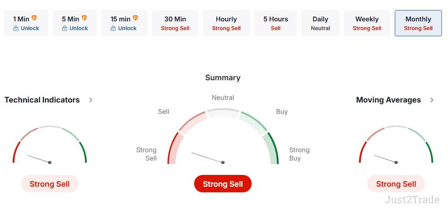This screenshot has height=212, width=448.
Task: Click Strong Sell badge under Moving Averages
Action: pyautogui.click(x=396, y=184)
